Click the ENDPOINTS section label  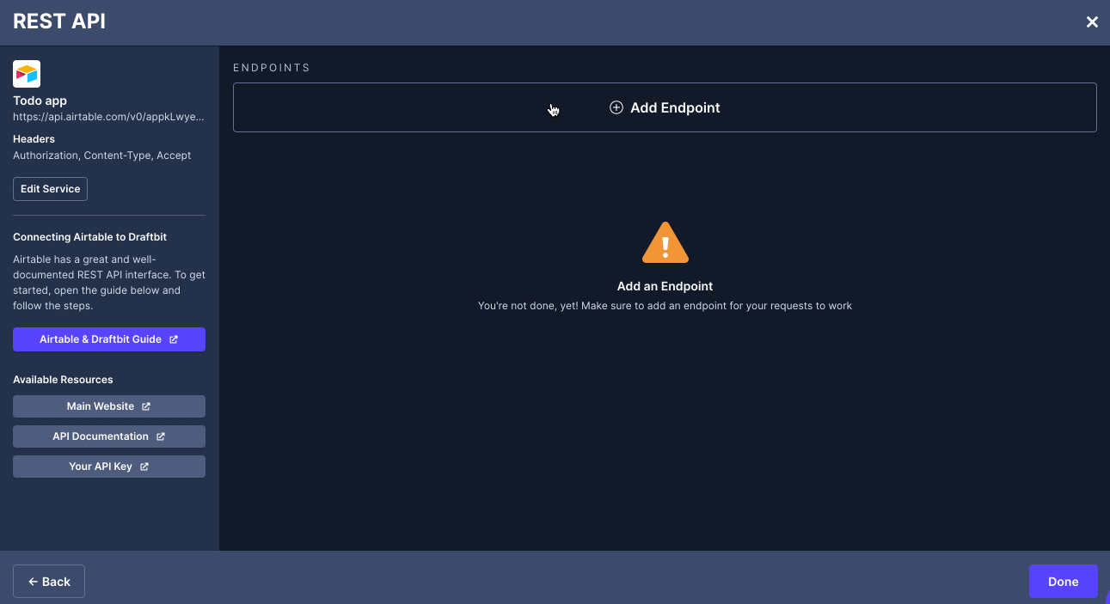(x=272, y=68)
